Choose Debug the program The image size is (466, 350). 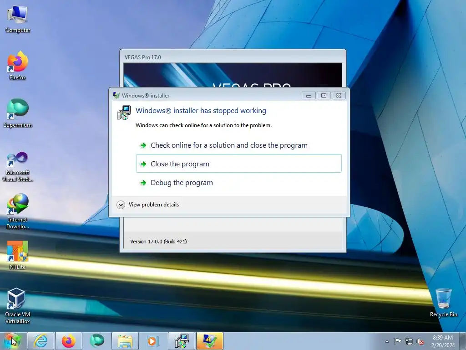tap(238, 182)
